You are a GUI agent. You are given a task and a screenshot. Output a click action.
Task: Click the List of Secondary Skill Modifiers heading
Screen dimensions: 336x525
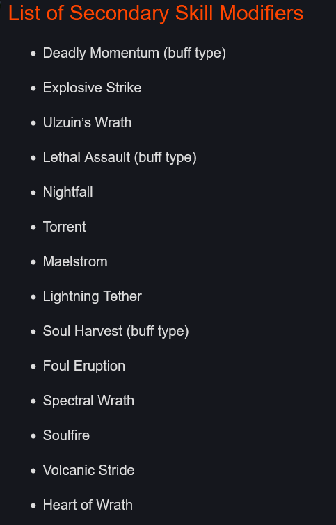pyautogui.click(x=156, y=13)
